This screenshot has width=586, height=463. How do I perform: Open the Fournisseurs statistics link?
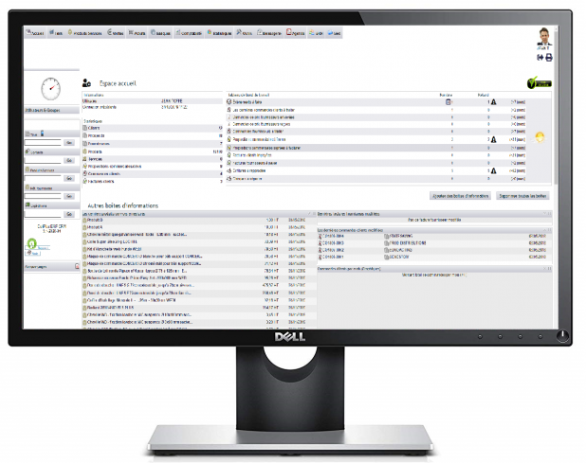click(99, 144)
